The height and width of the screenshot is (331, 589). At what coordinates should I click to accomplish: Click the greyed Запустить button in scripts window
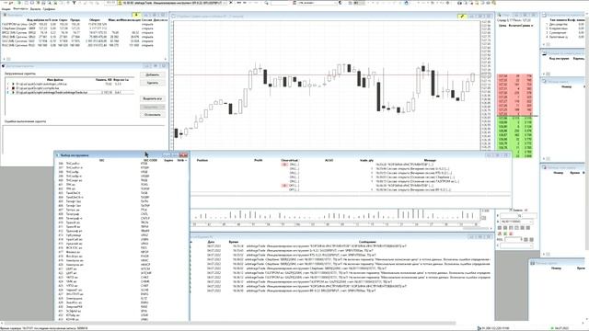[x=153, y=107]
